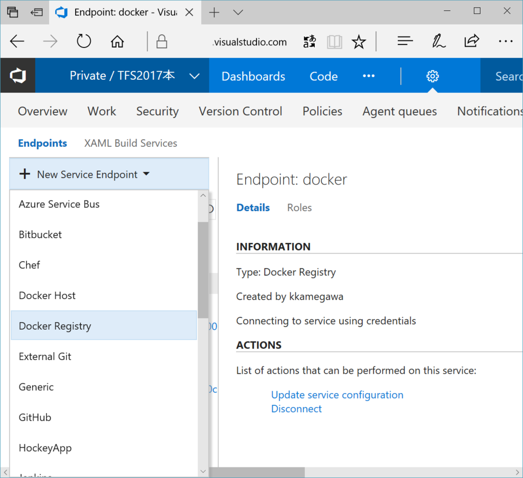Open the Notifications tab
Image resolution: width=523 pixels, height=478 pixels.
490,111
